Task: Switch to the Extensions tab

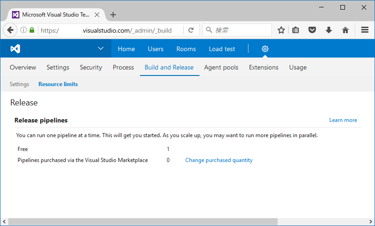Action: point(264,68)
